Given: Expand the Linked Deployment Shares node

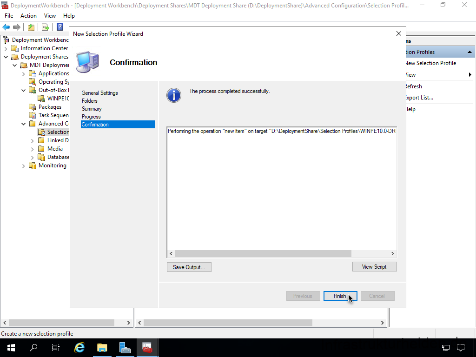Looking at the screenshot, I should [x=32, y=140].
